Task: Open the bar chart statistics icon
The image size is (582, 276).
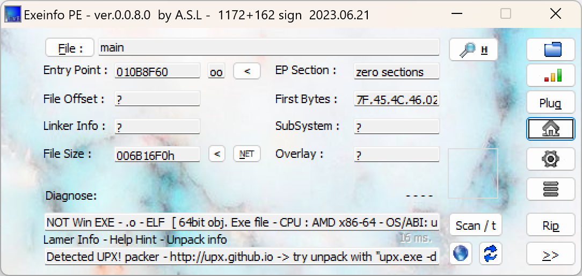Action: coord(552,76)
